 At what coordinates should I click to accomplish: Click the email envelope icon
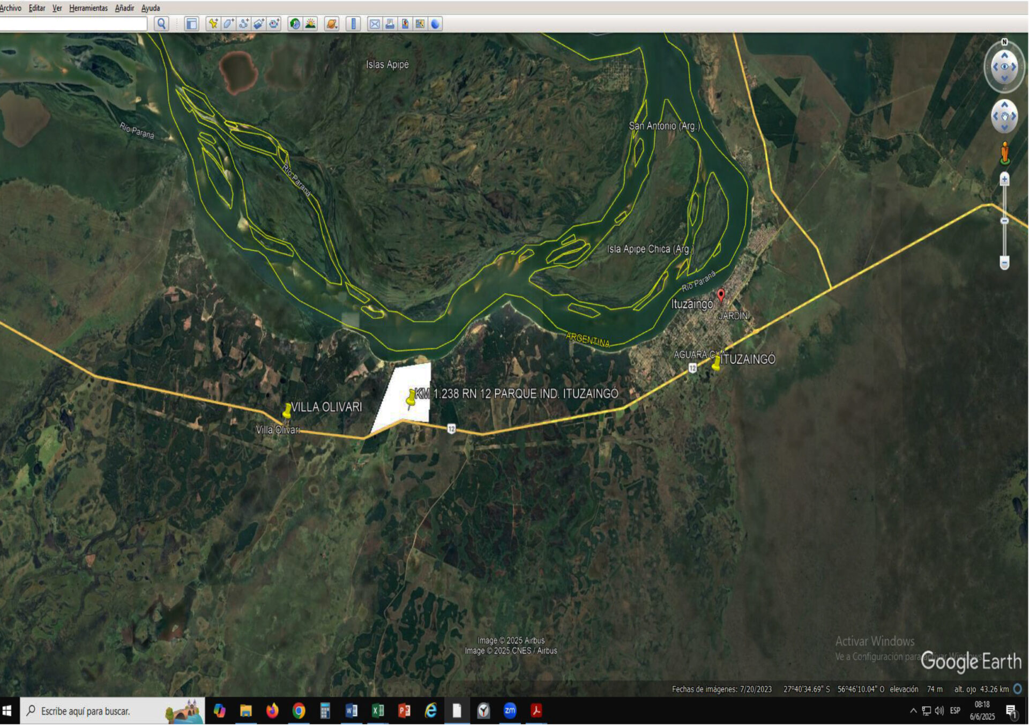click(375, 24)
